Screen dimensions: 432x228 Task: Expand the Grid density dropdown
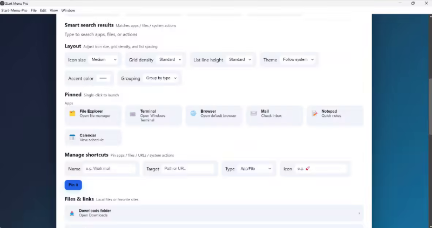[171, 60]
